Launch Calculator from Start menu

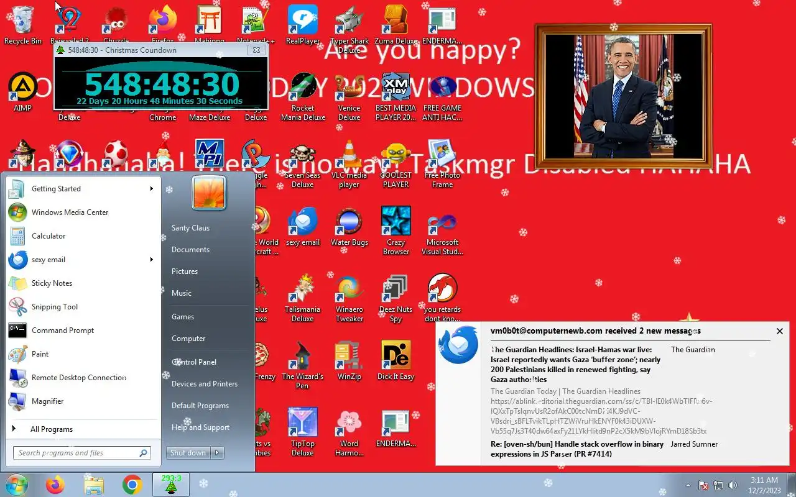(x=82, y=235)
